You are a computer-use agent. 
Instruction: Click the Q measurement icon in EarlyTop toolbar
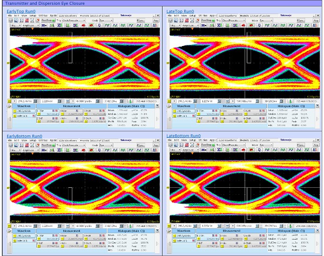coord(100,25)
